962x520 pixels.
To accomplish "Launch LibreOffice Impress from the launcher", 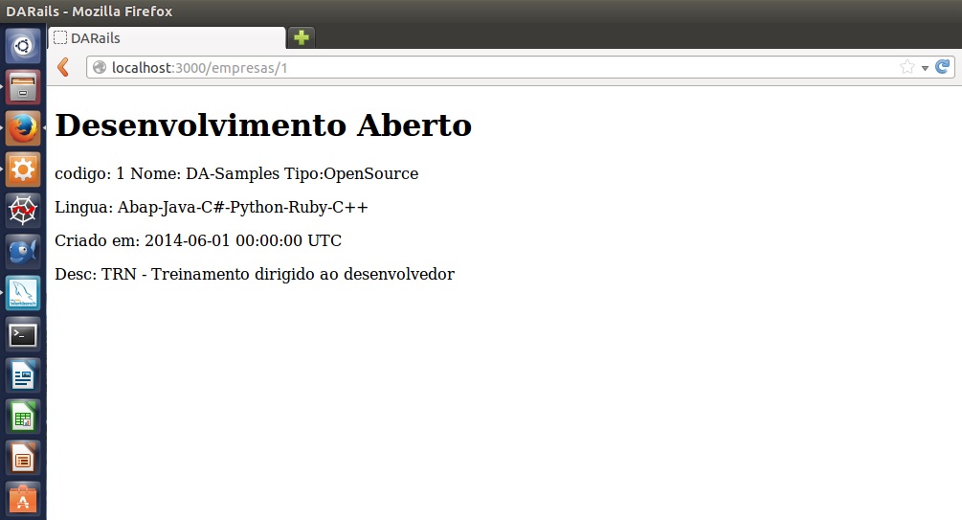I will coord(23,458).
